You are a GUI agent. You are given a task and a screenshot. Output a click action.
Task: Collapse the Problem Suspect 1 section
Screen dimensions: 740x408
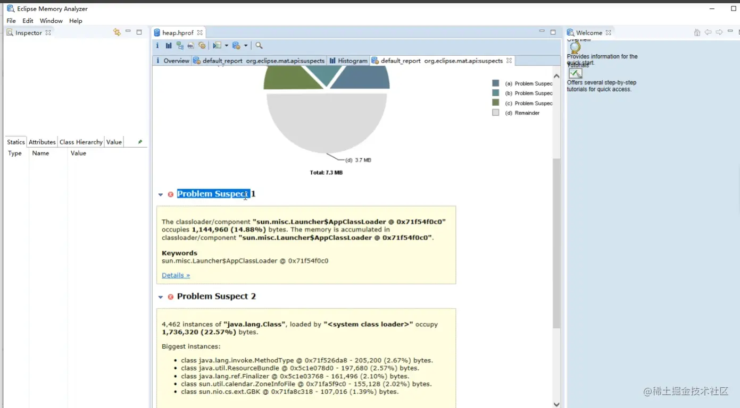[x=161, y=194]
